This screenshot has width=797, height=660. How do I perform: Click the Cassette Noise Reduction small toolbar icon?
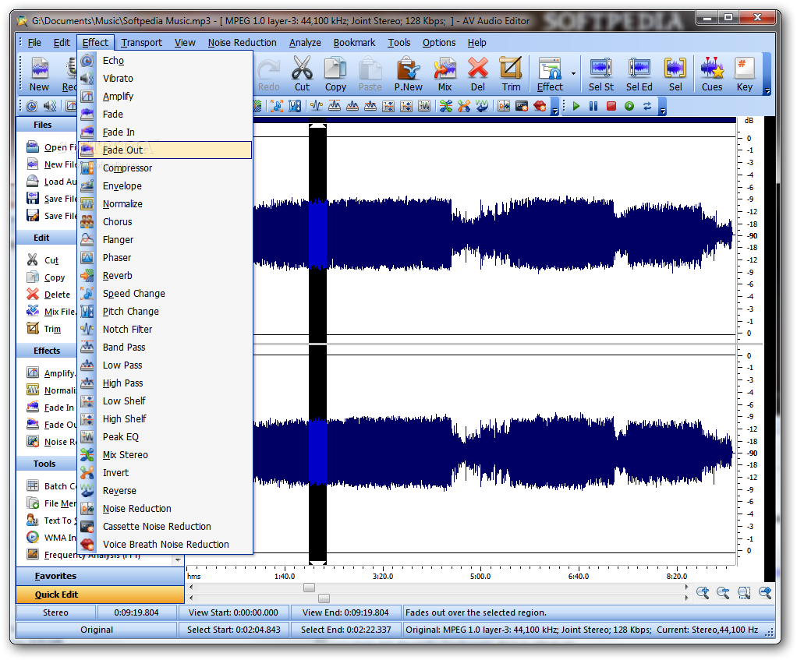point(522,106)
